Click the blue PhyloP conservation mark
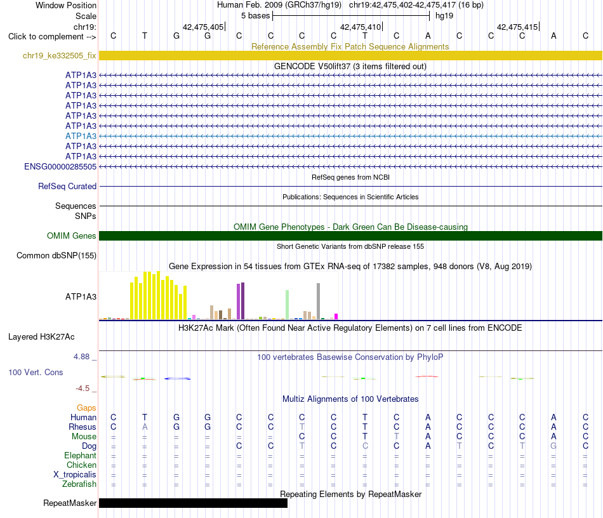Viewport: 603px width, 518px height. point(177,379)
